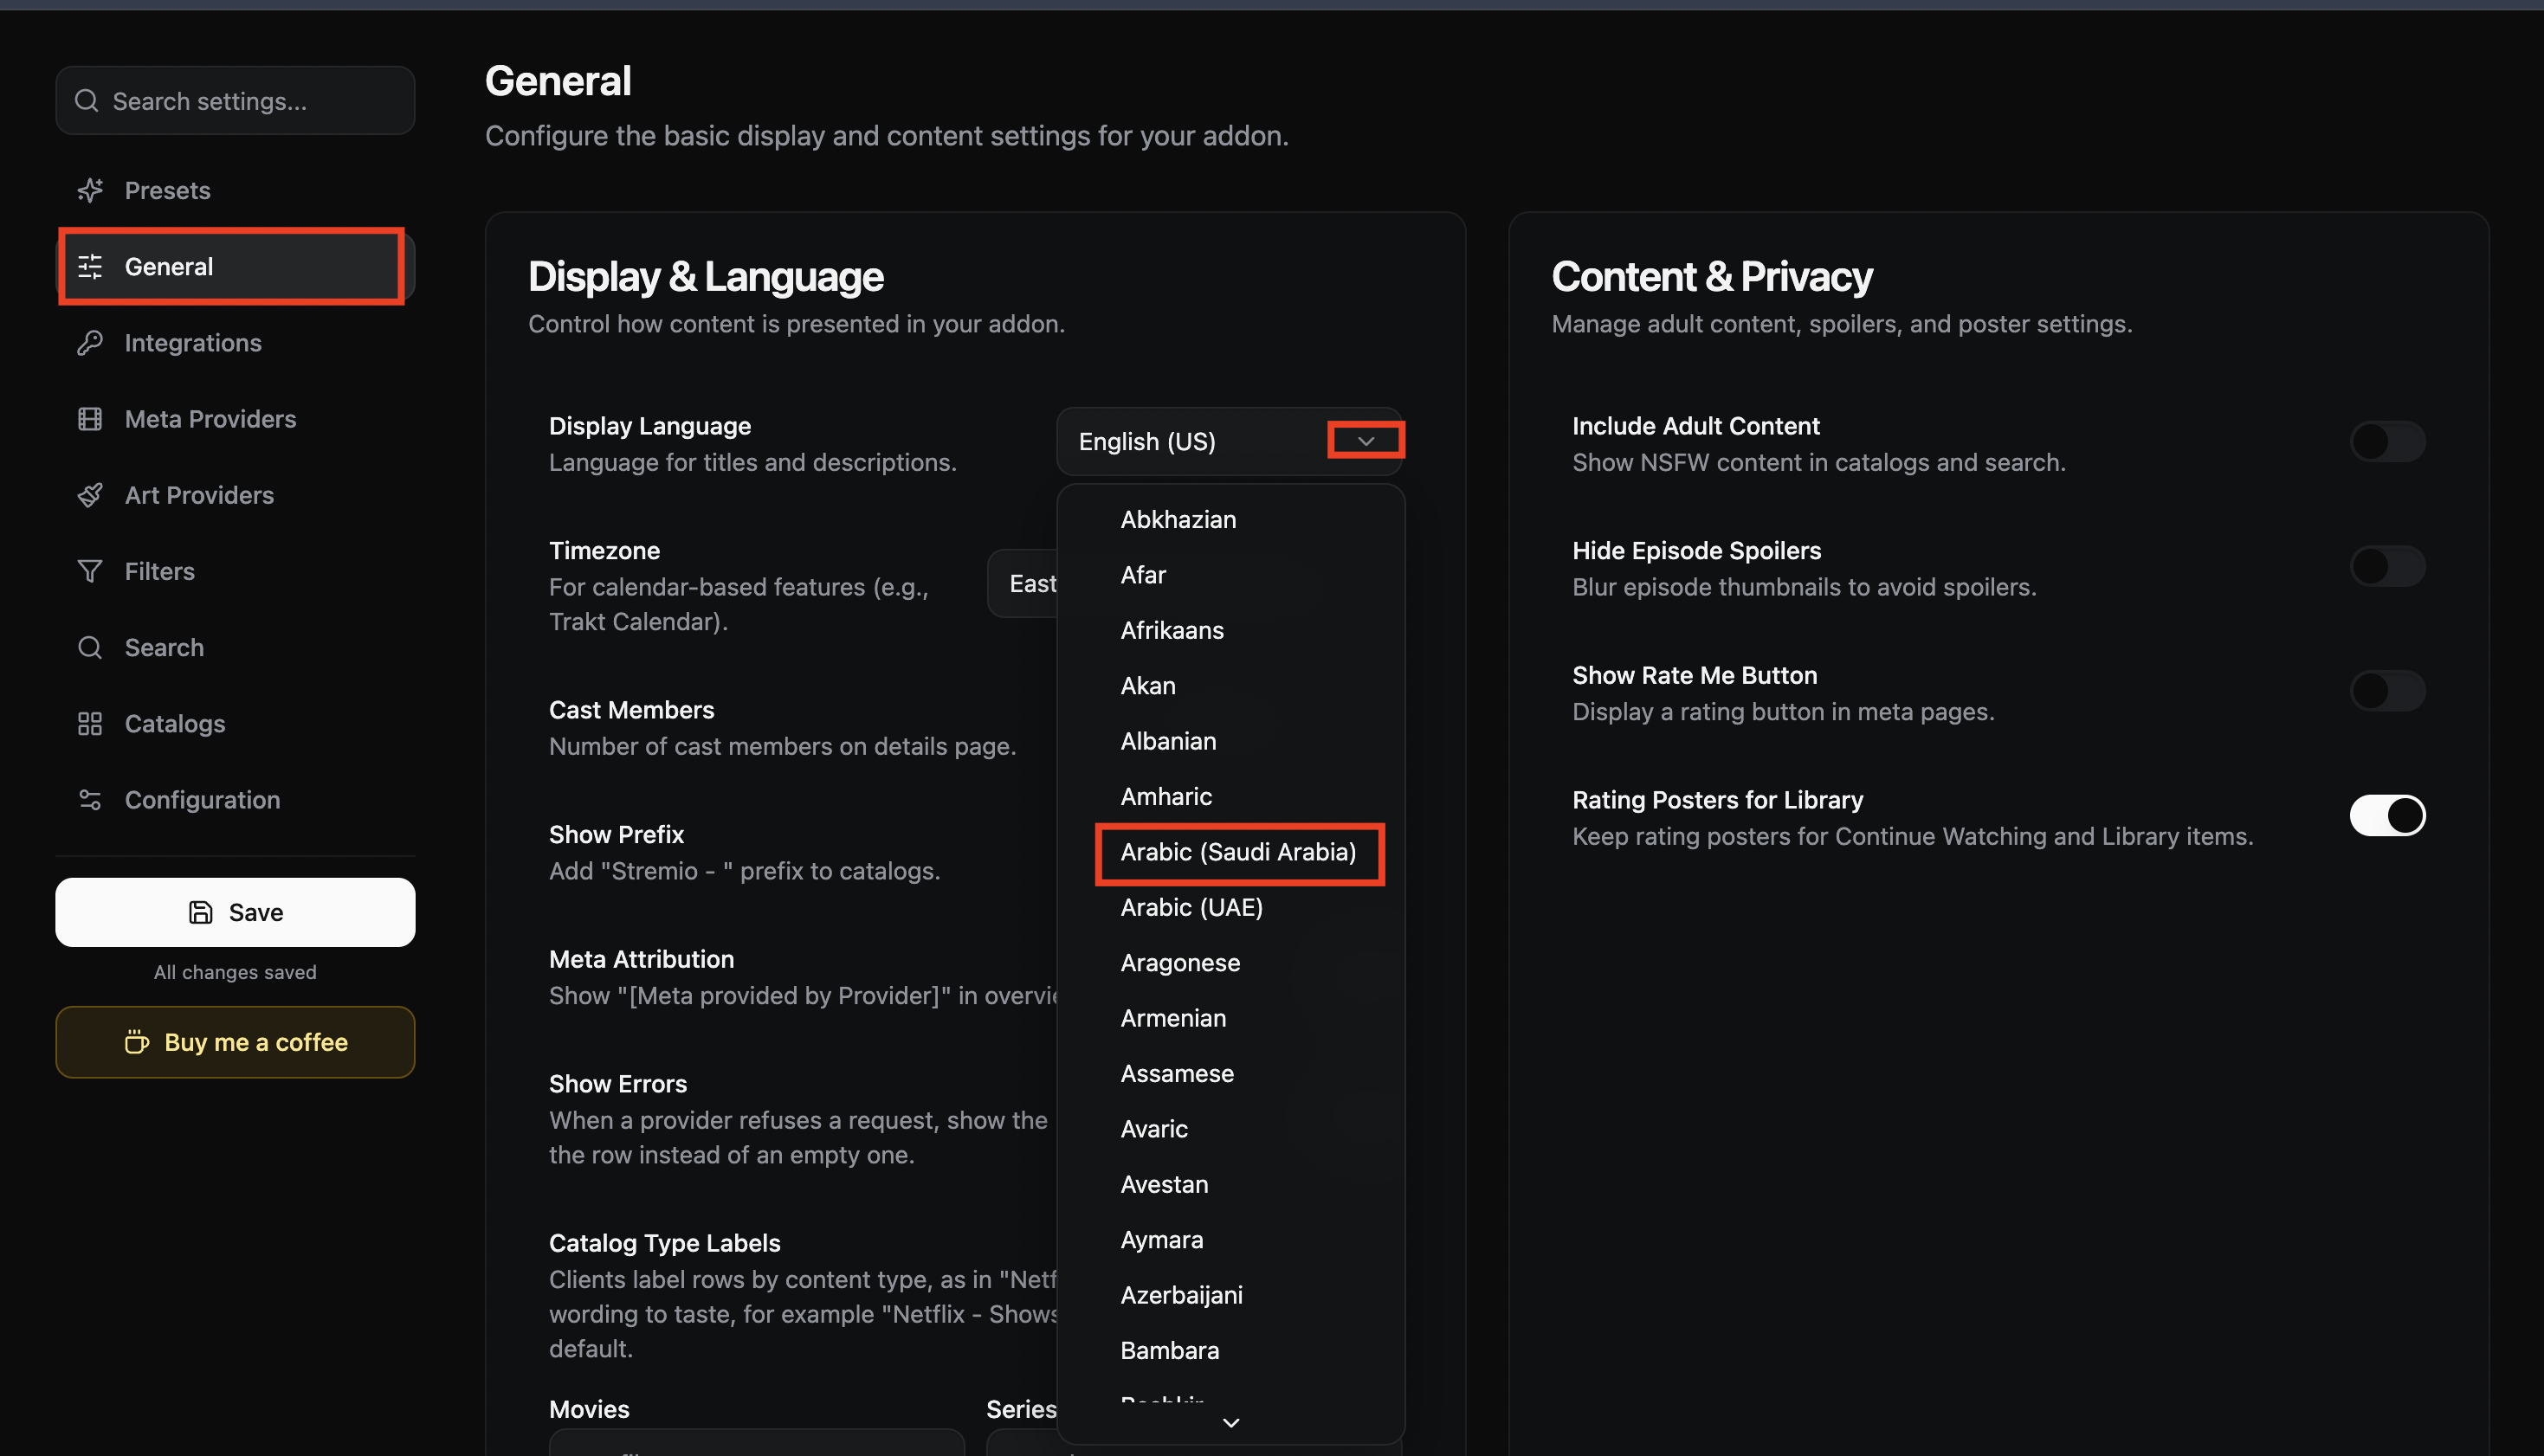Click the Presets sparkle icon
The image size is (2544, 1456).
click(x=90, y=190)
